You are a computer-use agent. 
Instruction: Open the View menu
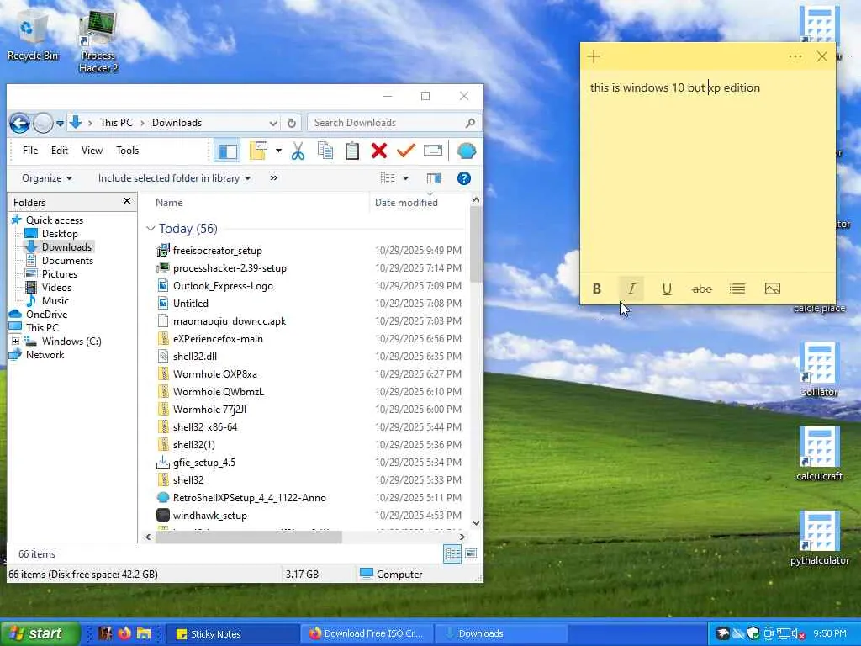[92, 151]
